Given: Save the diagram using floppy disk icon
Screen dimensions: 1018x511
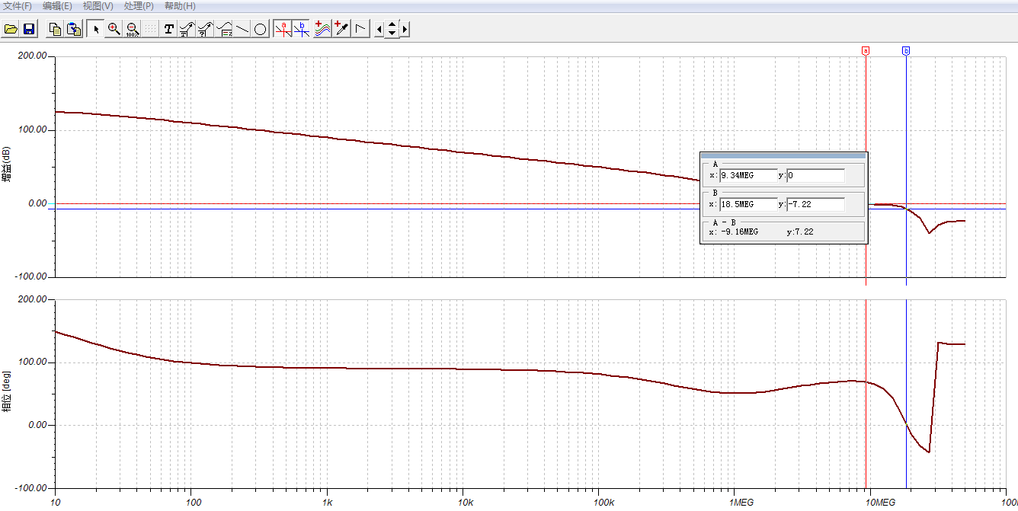Looking at the screenshot, I should 29,29.
